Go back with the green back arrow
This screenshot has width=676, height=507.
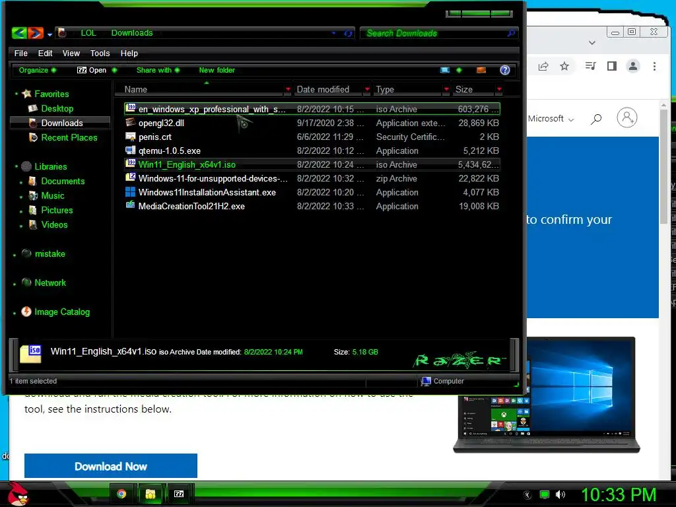(19, 33)
